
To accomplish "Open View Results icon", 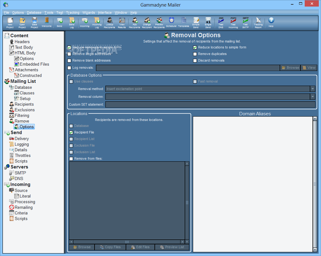I will [122, 23].
